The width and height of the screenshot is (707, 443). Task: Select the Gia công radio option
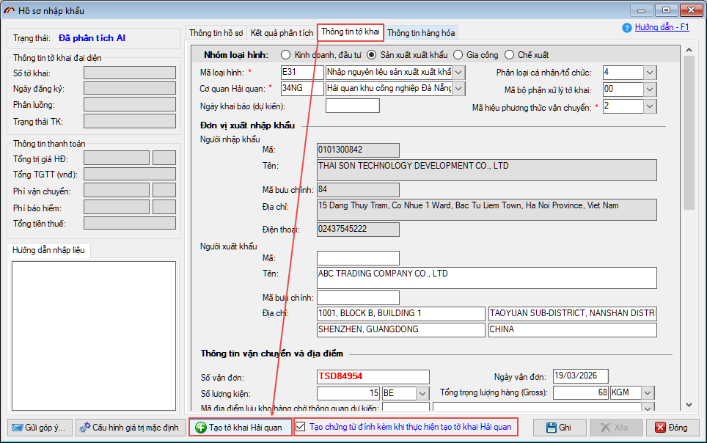point(458,55)
